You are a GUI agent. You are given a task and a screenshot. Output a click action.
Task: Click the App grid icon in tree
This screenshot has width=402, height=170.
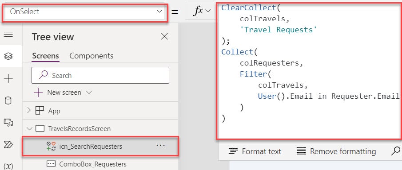click(40, 111)
